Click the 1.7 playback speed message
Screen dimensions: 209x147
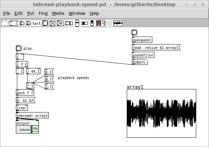point(49,86)
